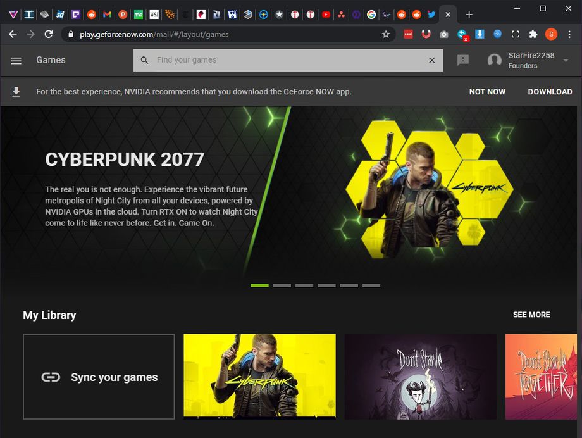The width and height of the screenshot is (582, 438).
Task: Dismiss app banner with NOT NOW
Action: [487, 92]
